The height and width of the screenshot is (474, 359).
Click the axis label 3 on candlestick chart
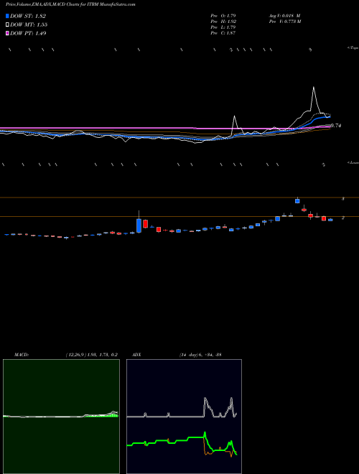coord(343,199)
